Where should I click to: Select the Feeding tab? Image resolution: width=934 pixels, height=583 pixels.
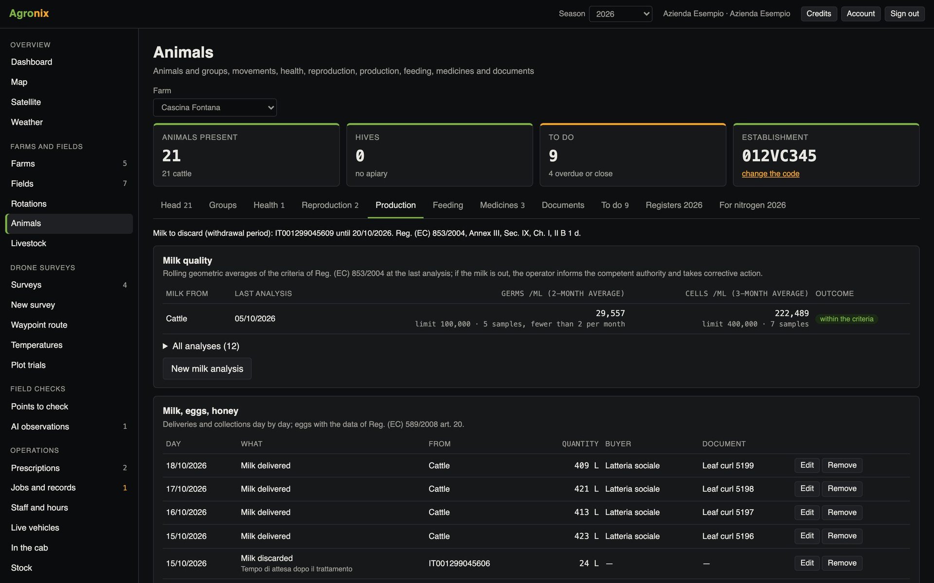[448, 205]
